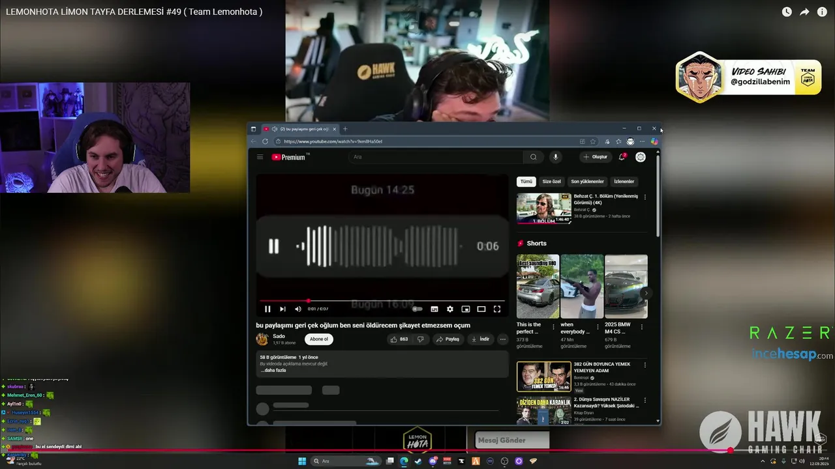Add page to favorites with star
Screen dimensions: 835x469
tap(593, 141)
